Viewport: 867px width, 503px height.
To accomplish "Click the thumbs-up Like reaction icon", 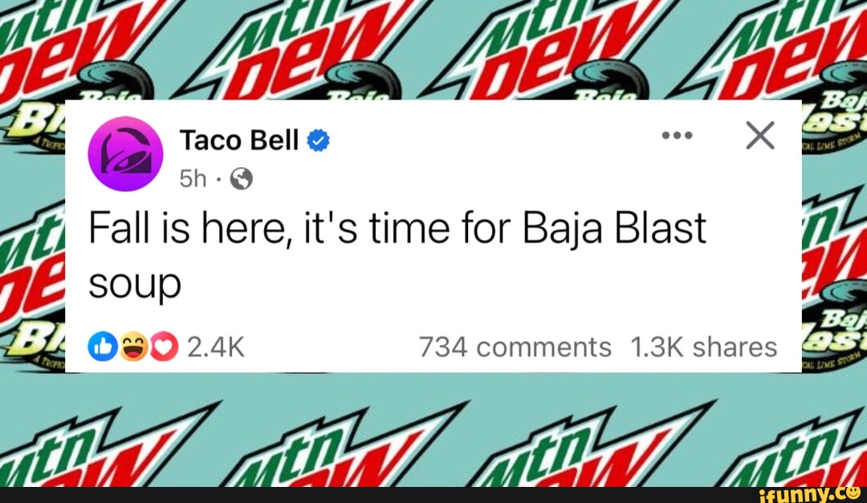I will pos(103,347).
